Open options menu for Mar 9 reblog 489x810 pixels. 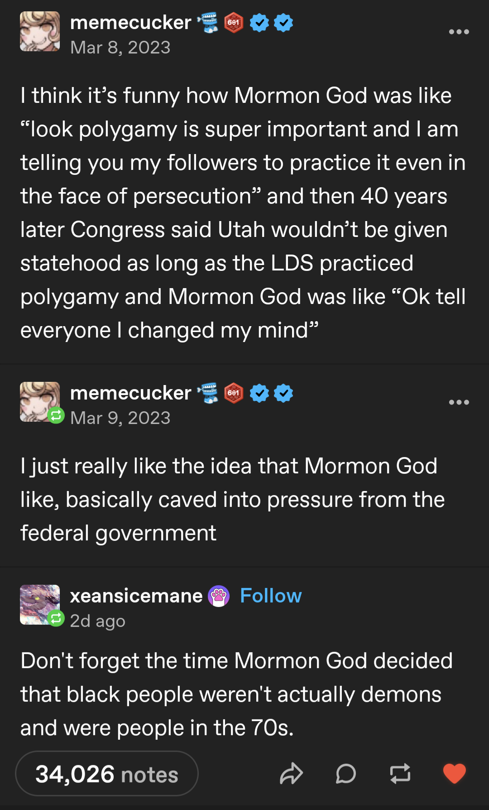459,402
